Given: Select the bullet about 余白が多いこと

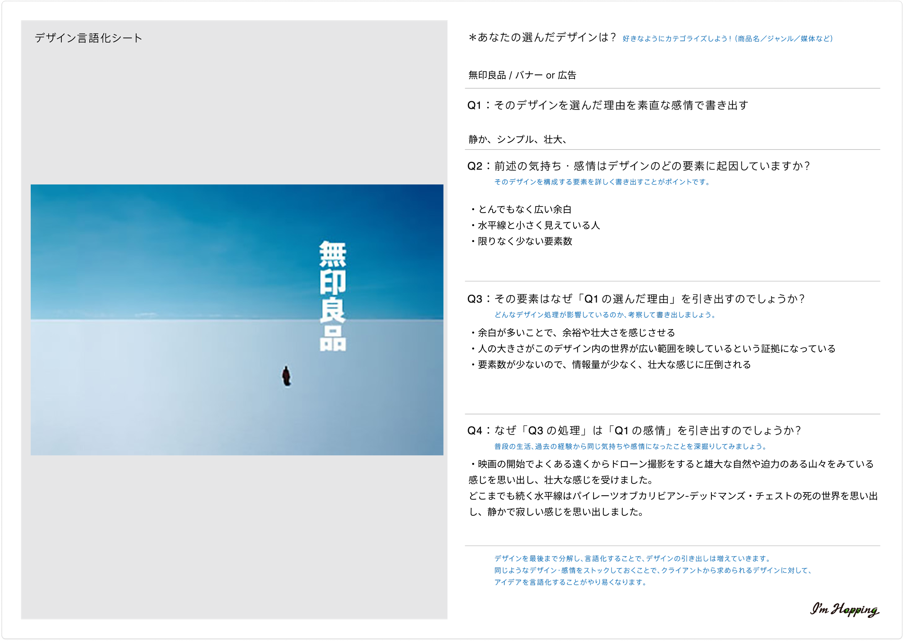Looking at the screenshot, I should pos(572,333).
